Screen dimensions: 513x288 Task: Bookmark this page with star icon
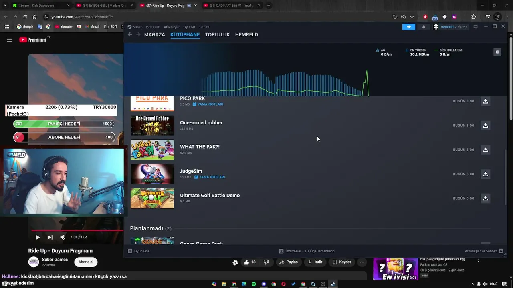(x=412, y=17)
